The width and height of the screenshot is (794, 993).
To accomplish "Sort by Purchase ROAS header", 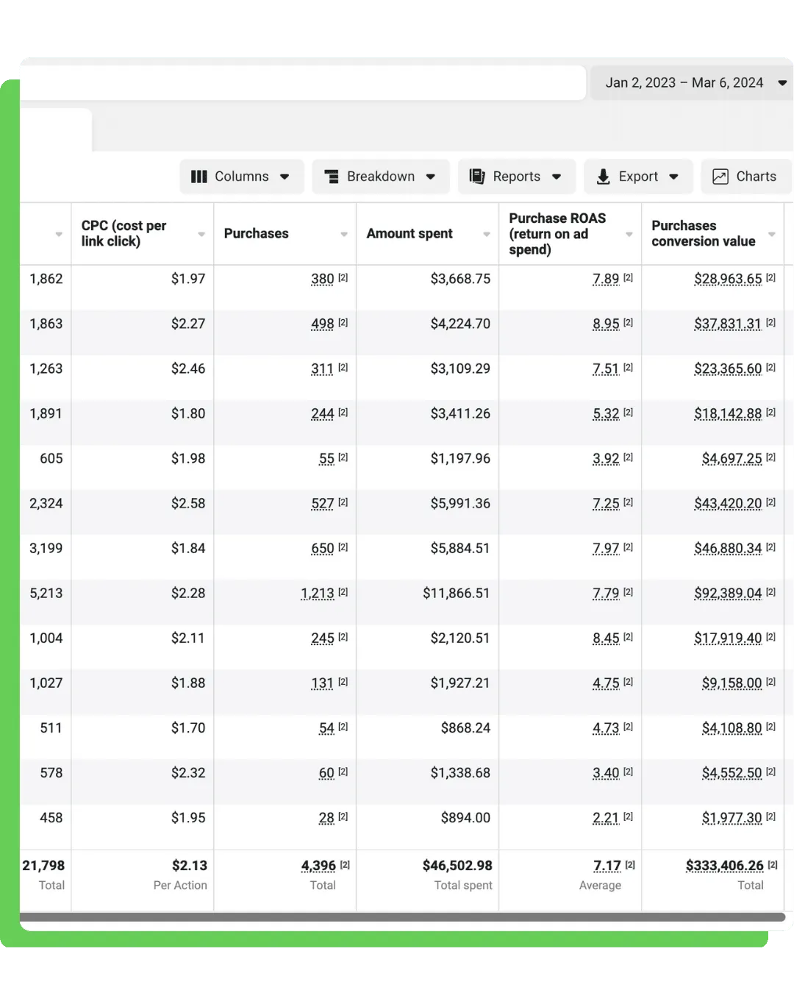I will click(x=557, y=234).
